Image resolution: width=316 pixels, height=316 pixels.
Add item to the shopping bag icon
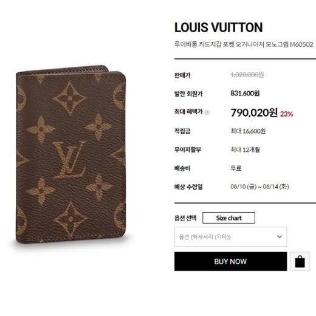(300, 261)
